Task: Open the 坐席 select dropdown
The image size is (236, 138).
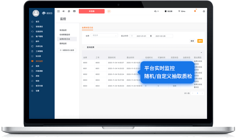Action: [x=104, y=35]
